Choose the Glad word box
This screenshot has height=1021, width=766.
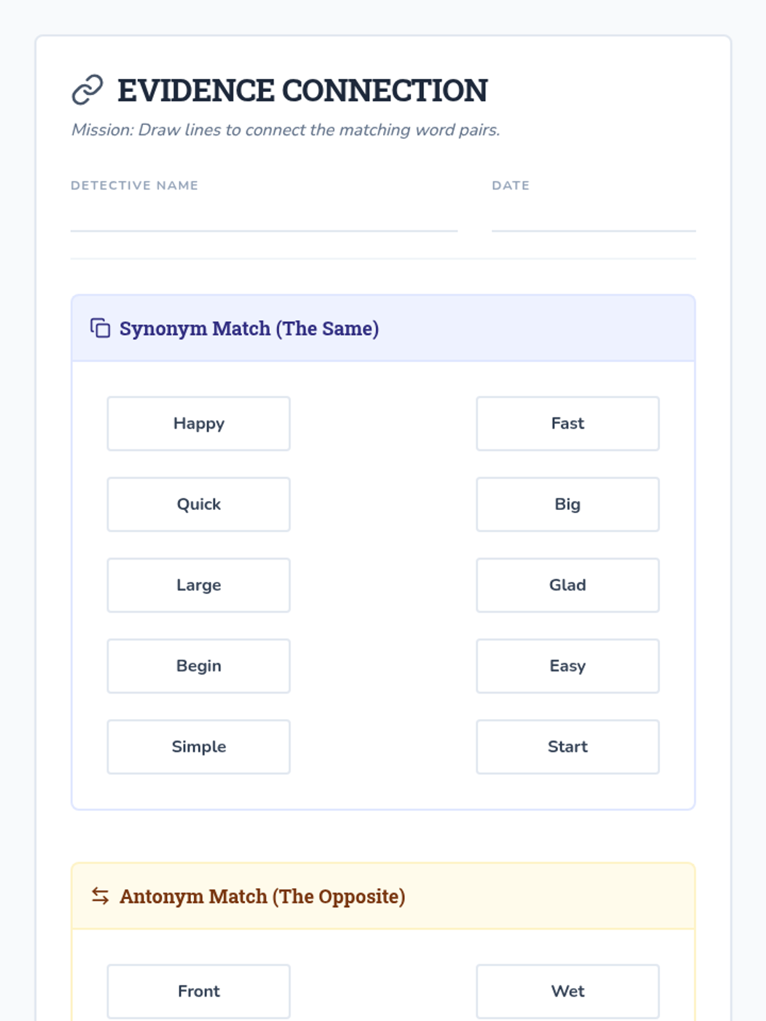(x=567, y=585)
